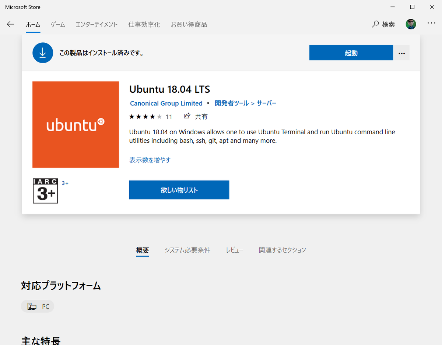The height and width of the screenshot is (345, 442).
Task: Switch to the レビュー tab
Action: (235, 250)
